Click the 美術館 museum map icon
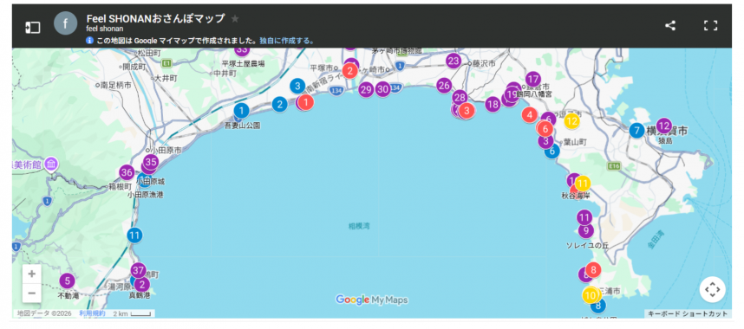This screenshot has width=744, height=329. 51,164
